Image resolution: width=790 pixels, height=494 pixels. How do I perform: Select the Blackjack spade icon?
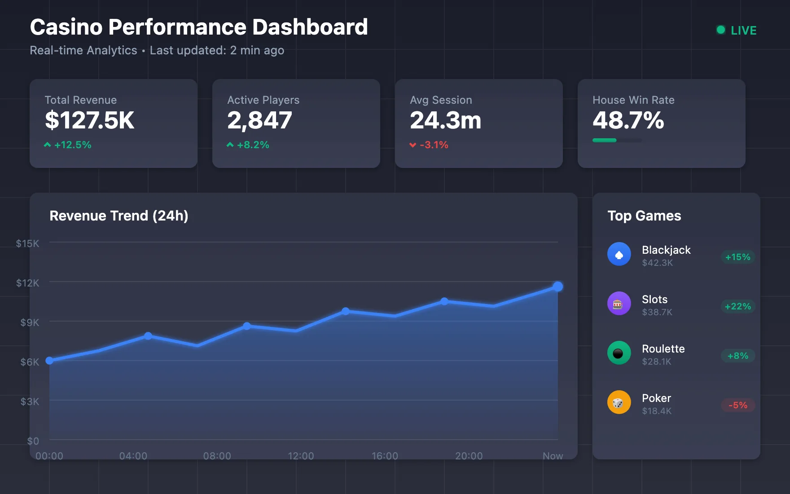point(619,254)
